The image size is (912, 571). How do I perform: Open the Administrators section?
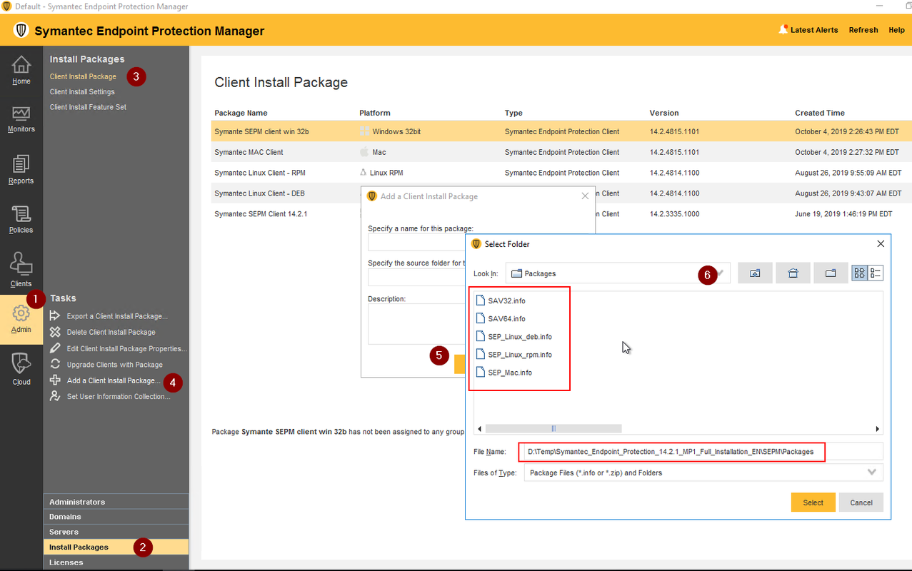pyautogui.click(x=116, y=502)
